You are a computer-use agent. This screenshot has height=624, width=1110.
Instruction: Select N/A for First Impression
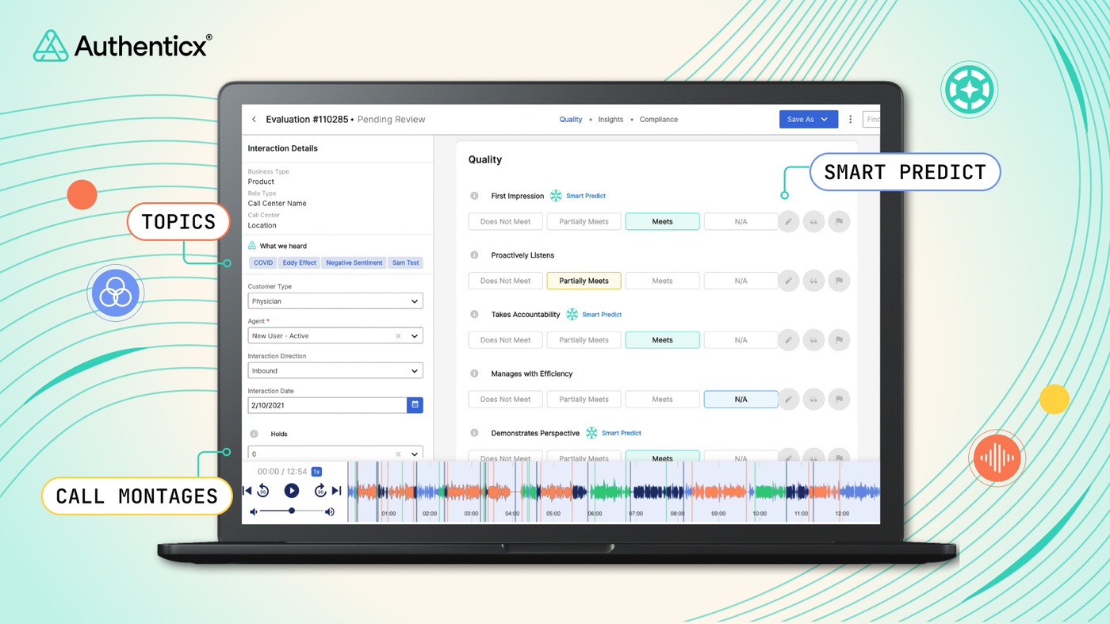coord(741,222)
